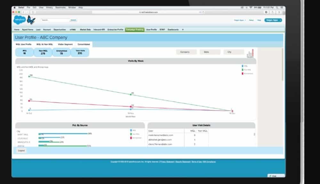Image resolution: width=320 pixels, height=184 pixels.
Task: Toggle the Anonymous series in Visits legend
Action: click(246, 73)
